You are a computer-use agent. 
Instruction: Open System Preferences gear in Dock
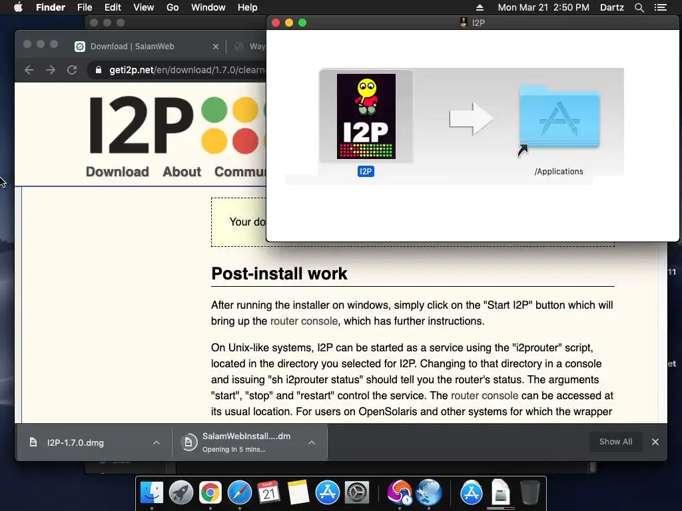[x=357, y=493]
